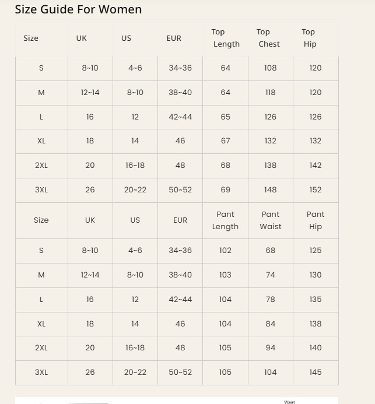Click the Top Chest value 148
This screenshot has width=375, height=404.
pyautogui.click(x=271, y=190)
